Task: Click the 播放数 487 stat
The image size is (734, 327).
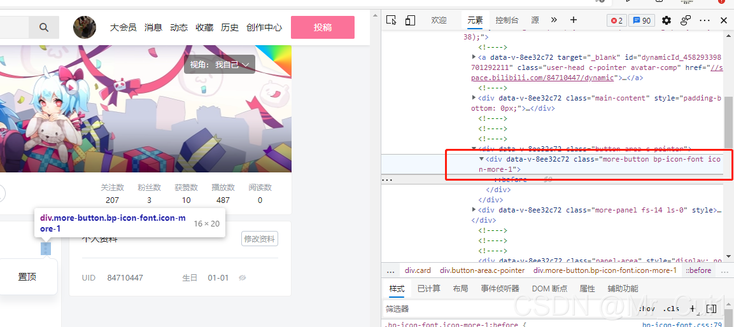Action: [x=223, y=193]
